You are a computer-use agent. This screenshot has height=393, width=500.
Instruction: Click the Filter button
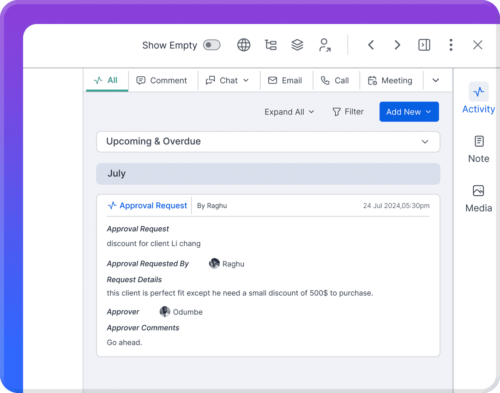pos(348,112)
